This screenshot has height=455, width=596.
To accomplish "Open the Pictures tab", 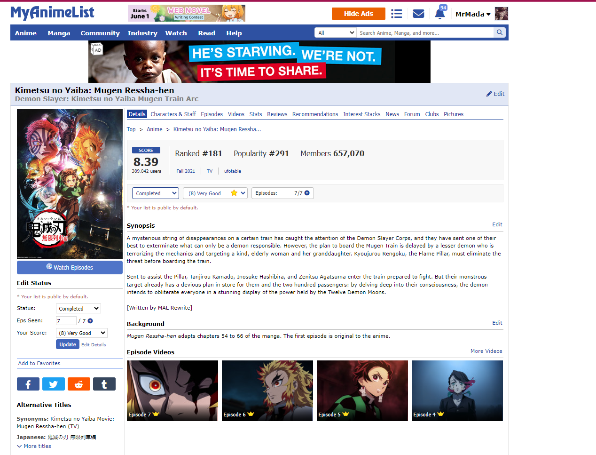I will (454, 114).
